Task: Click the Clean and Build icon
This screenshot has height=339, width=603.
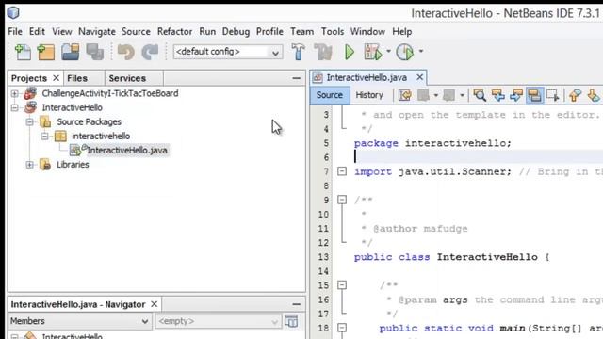Action: pos(323,52)
